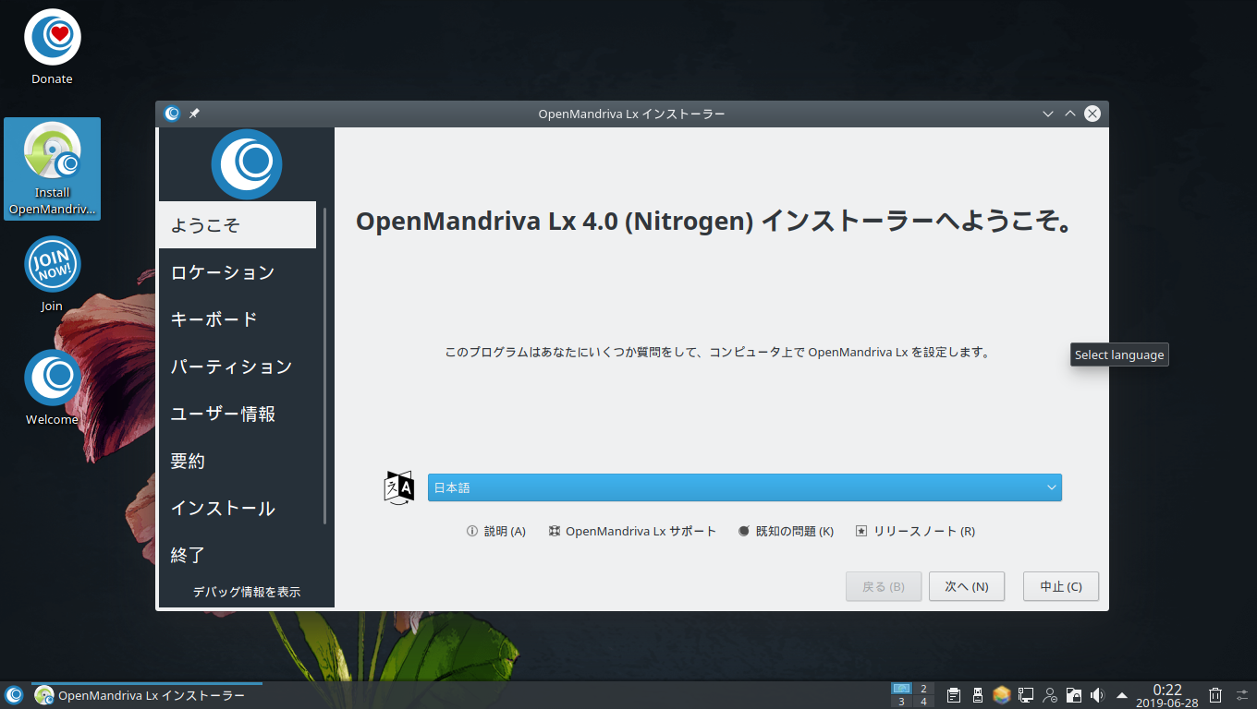Click the sidebar vertical scrollbar
Image resolution: width=1257 pixels, height=709 pixels.
pos(325,366)
